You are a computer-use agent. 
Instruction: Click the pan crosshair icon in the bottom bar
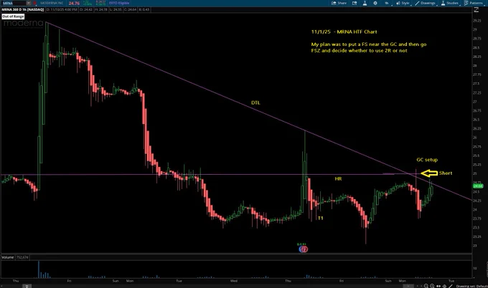(x=444, y=286)
